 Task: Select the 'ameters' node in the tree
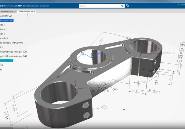click(x=4, y=38)
